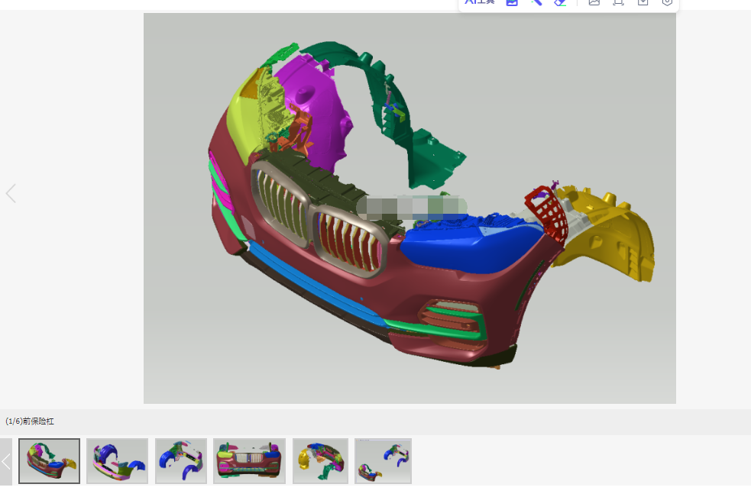
Task: Open fifth thumbnail with yellow liner side view
Action: point(320,461)
